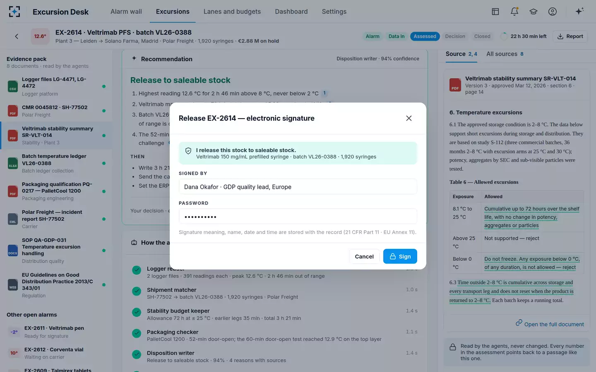
Task: Open Packaging qualification PQ-0217 document
Action: tap(56, 191)
